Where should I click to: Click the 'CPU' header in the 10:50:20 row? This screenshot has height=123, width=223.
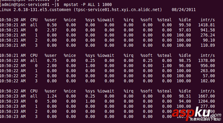(x=34, y=20)
